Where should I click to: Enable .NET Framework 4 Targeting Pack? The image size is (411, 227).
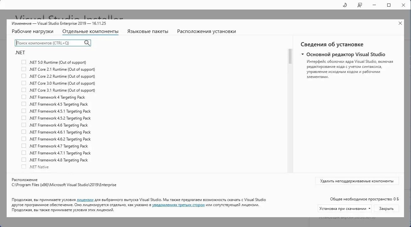(24, 97)
